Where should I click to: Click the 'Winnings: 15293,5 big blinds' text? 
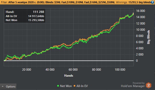(x=133, y=2)
